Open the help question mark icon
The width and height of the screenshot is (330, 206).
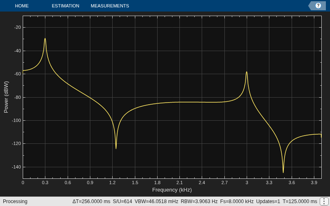[318, 6]
